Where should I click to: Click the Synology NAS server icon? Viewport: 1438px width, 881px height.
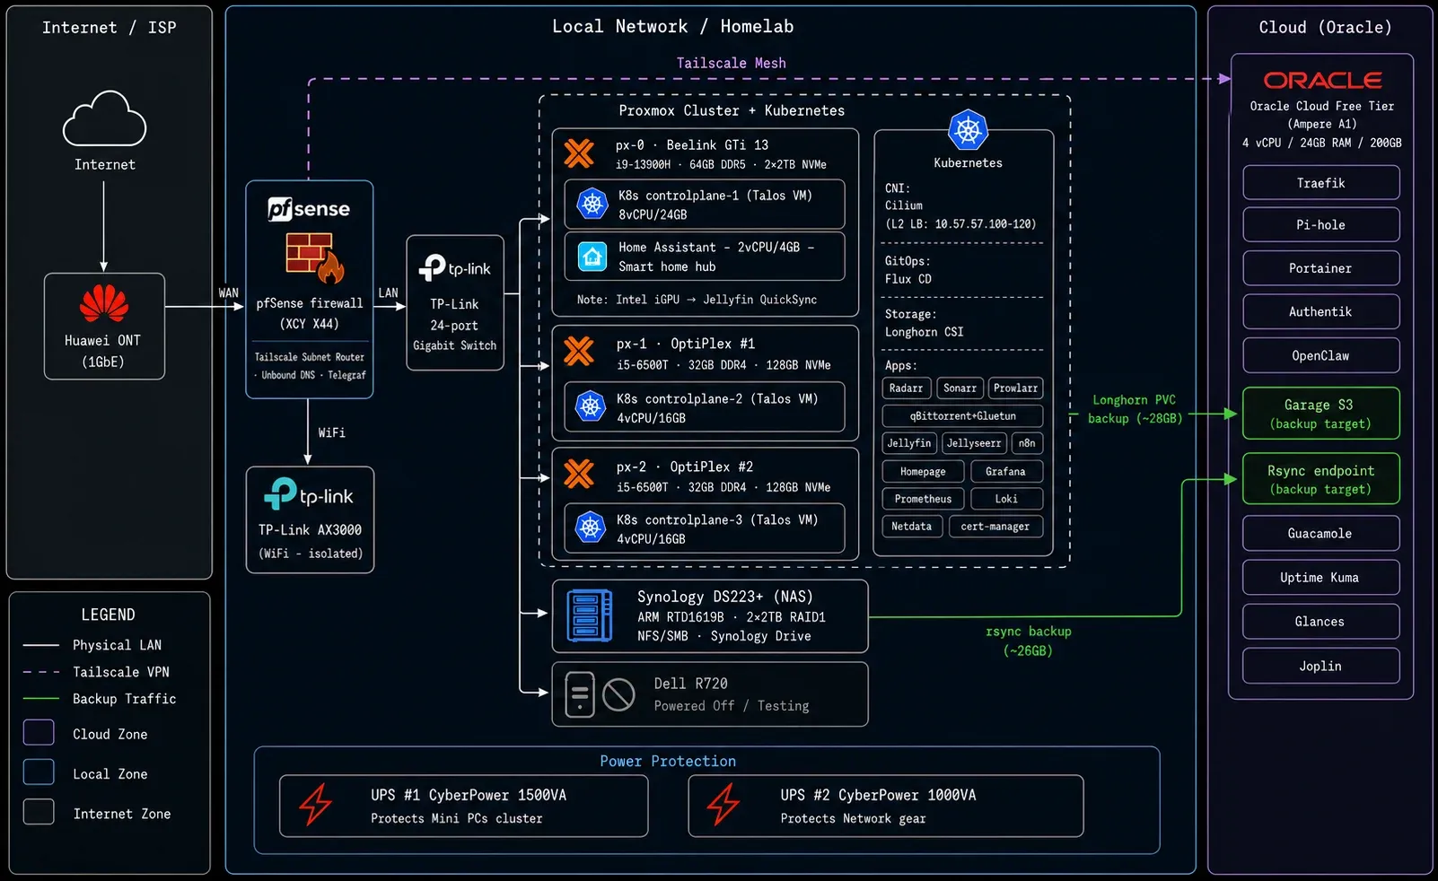[590, 615]
